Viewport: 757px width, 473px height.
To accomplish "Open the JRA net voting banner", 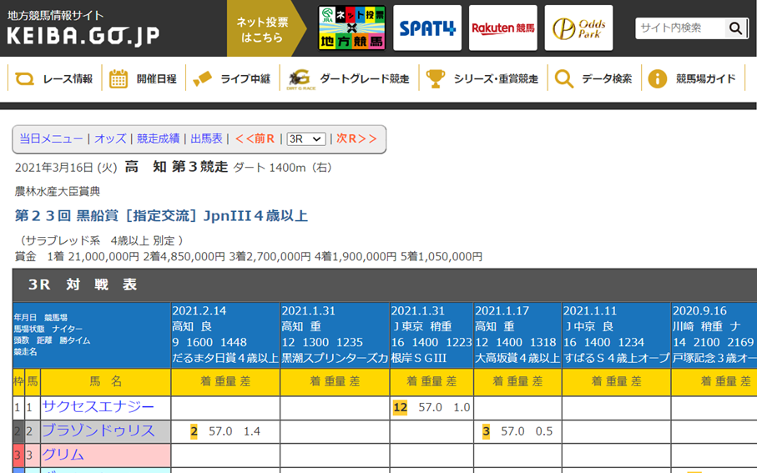I will click(x=351, y=28).
